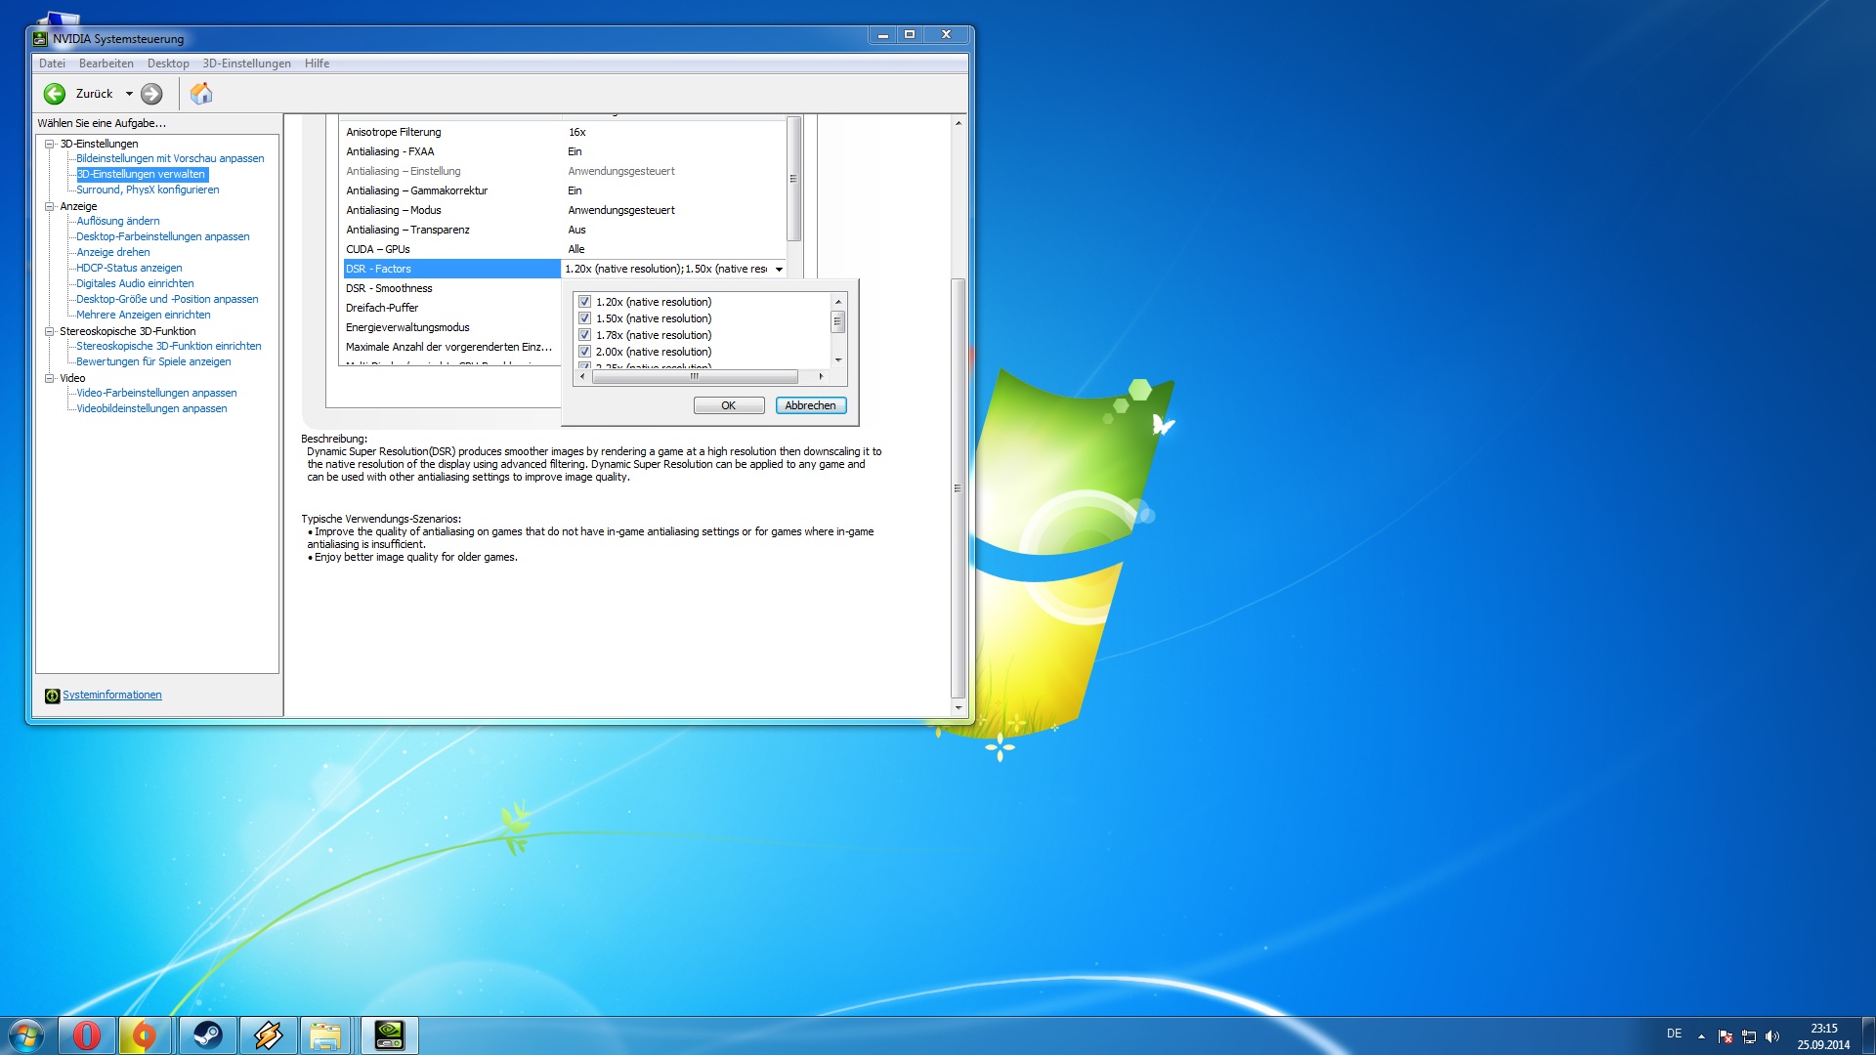Click the Home icon in toolbar
1876x1055 pixels.
[x=201, y=94]
